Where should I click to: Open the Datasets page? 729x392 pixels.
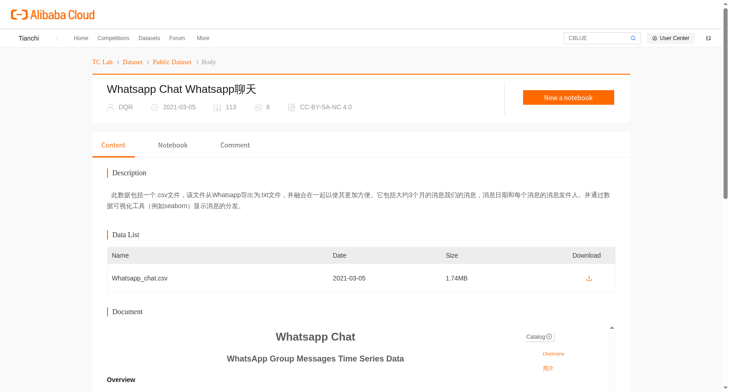149,38
